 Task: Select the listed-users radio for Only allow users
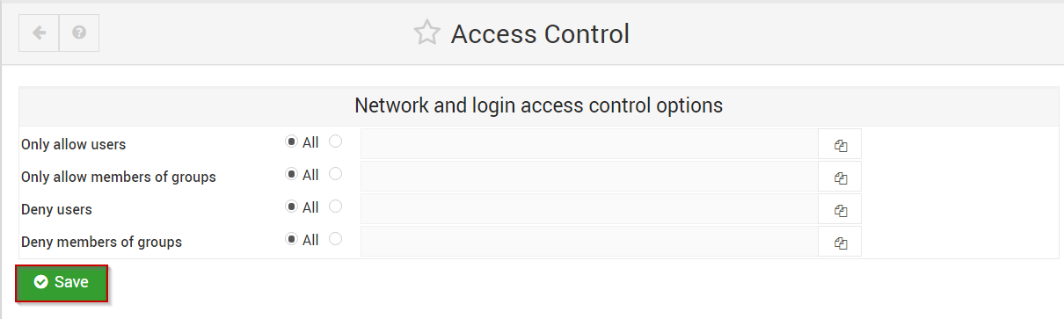click(x=335, y=141)
